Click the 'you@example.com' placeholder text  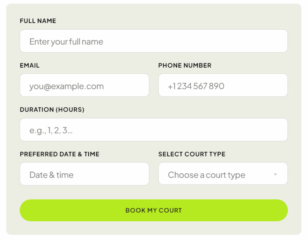(x=67, y=86)
